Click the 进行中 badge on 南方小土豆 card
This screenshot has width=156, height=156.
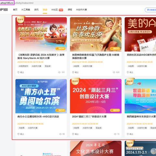[60, 110]
